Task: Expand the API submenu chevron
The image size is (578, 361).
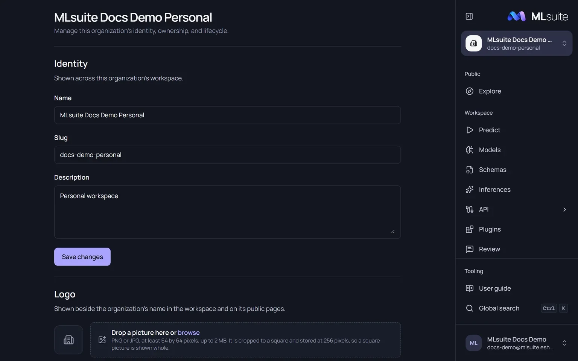Action: pyautogui.click(x=564, y=209)
